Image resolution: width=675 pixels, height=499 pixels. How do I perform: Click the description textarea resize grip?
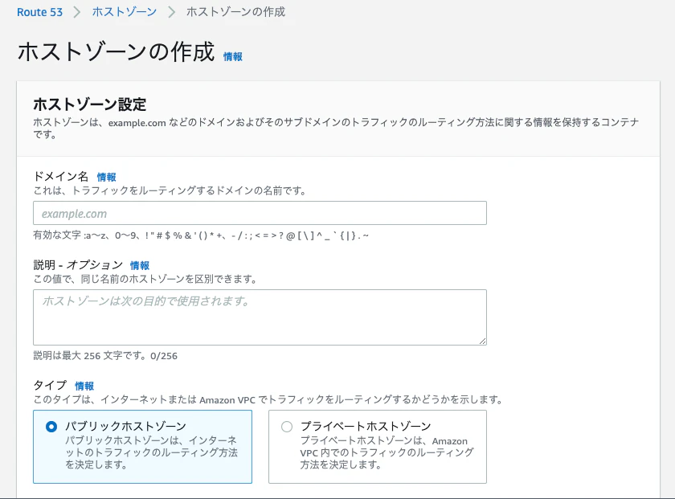[484, 340]
